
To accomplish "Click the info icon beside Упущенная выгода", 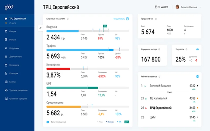I will click(159, 49).
